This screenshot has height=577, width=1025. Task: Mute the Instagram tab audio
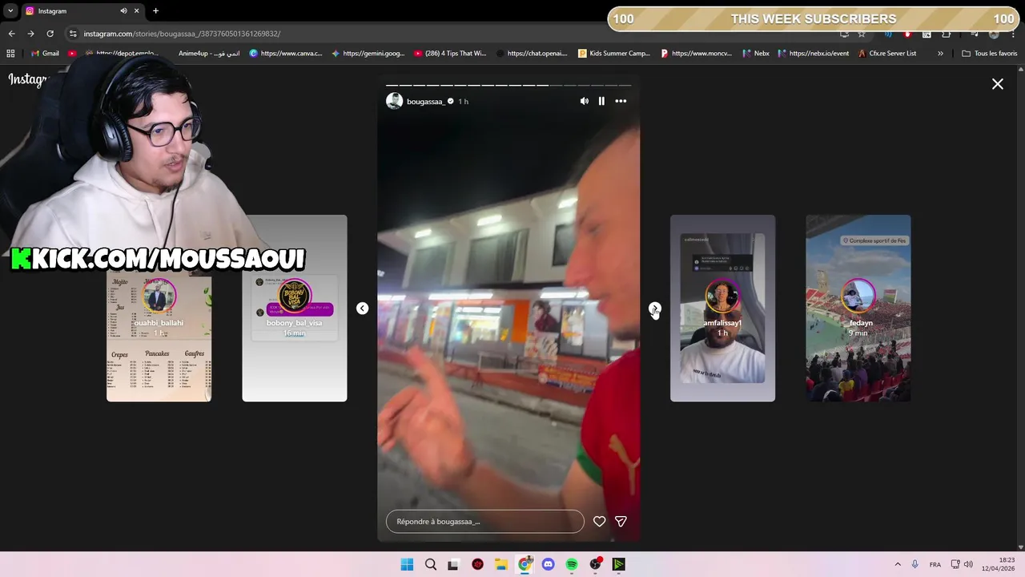click(x=123, y=10)
